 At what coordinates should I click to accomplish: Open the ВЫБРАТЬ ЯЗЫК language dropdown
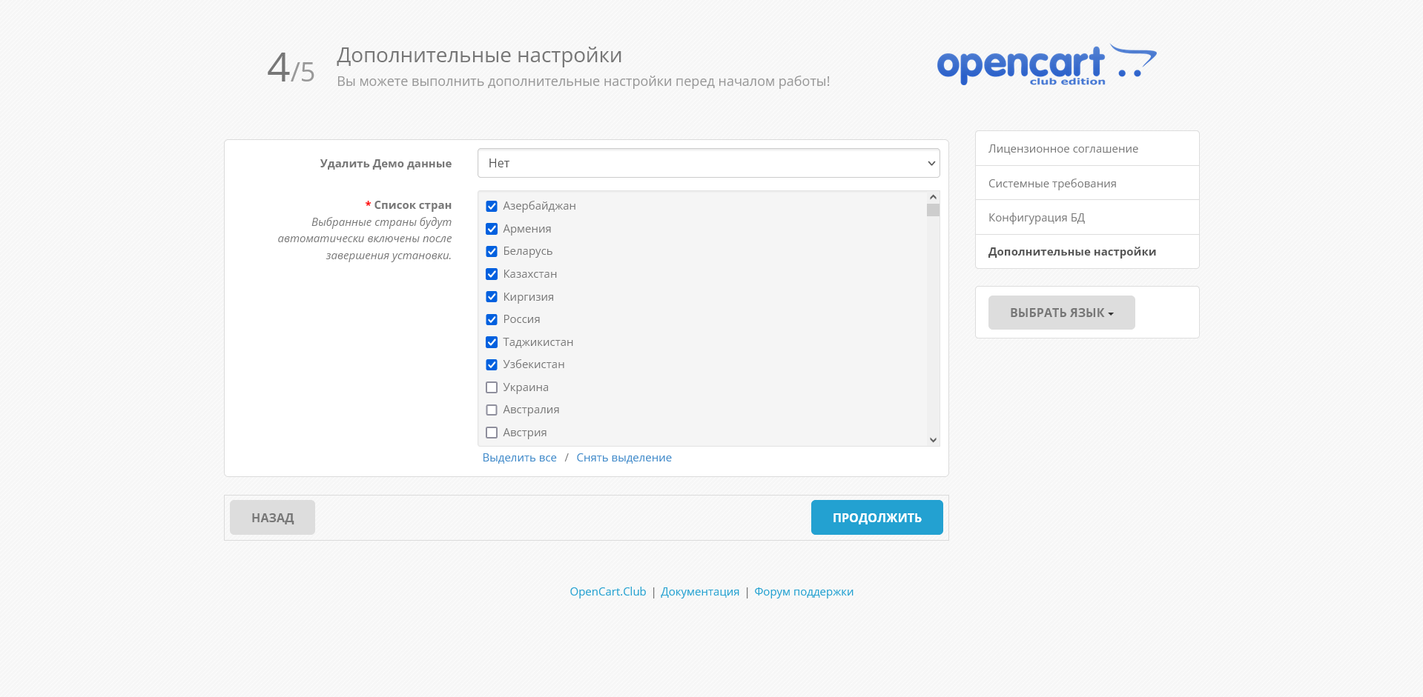(1061, 312)
